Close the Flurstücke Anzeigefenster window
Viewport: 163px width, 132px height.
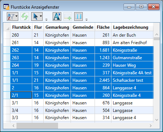[x=154, y=7]
